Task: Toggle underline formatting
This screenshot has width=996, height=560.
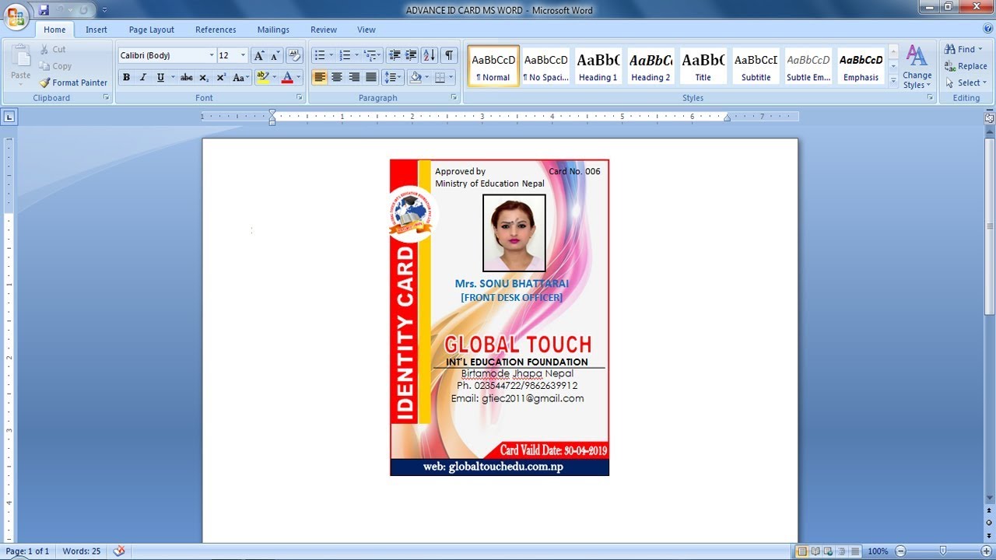Action: click(x=160, y=77)
